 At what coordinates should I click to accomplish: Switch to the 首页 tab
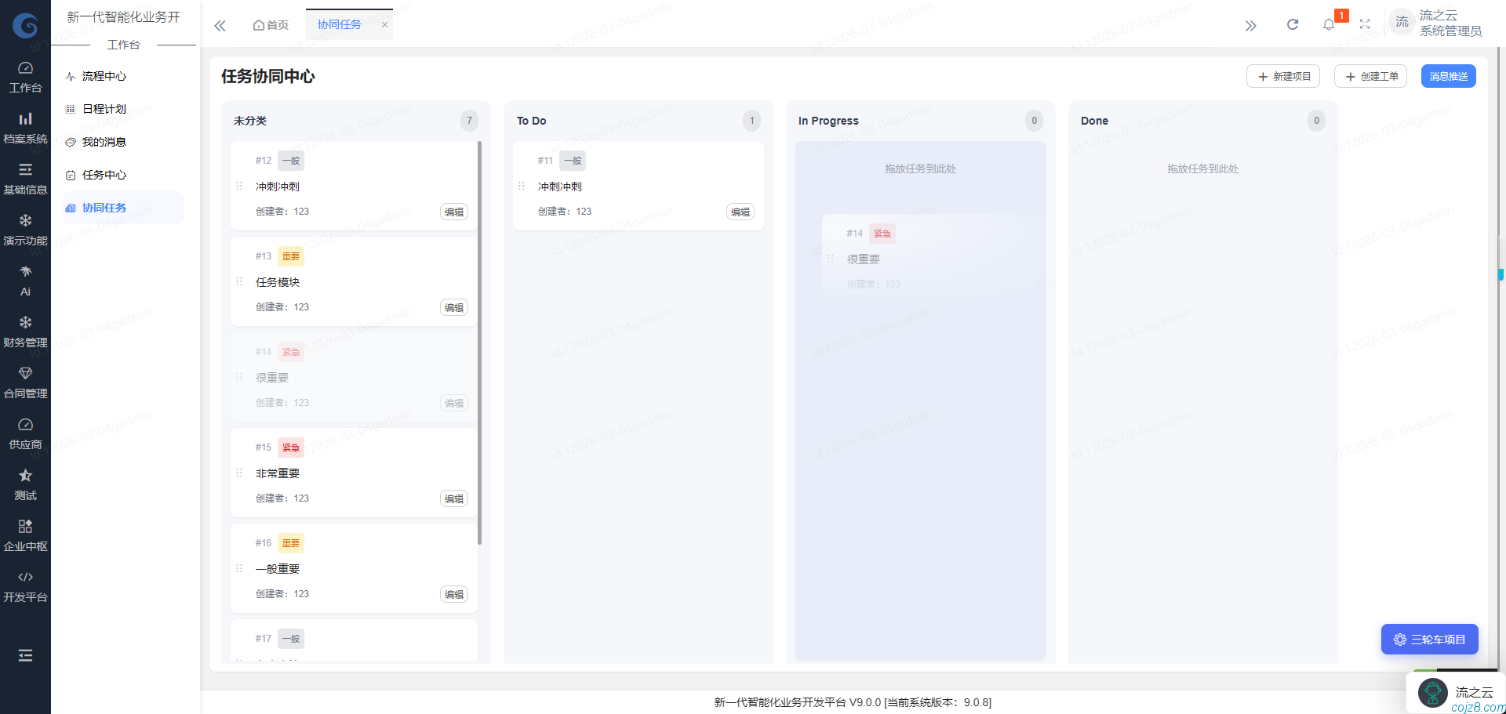tap(270, 24)
